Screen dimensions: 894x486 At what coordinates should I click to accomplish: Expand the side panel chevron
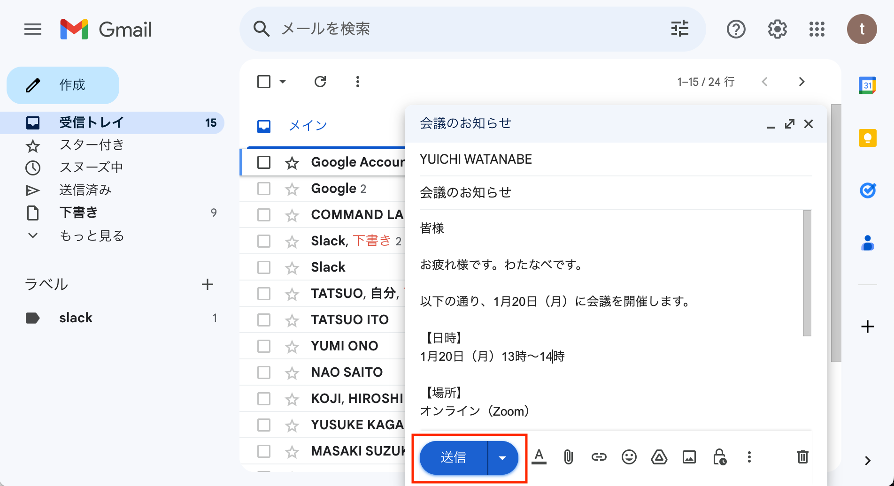[867, 461]
